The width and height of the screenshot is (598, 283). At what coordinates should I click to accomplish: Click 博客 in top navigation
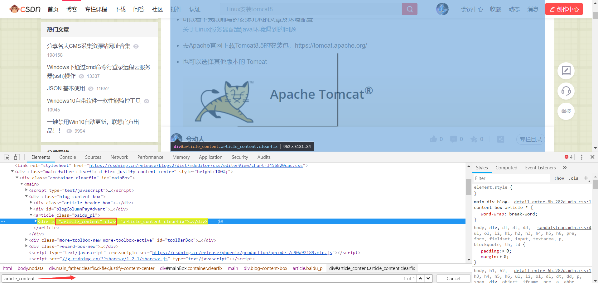72,9
